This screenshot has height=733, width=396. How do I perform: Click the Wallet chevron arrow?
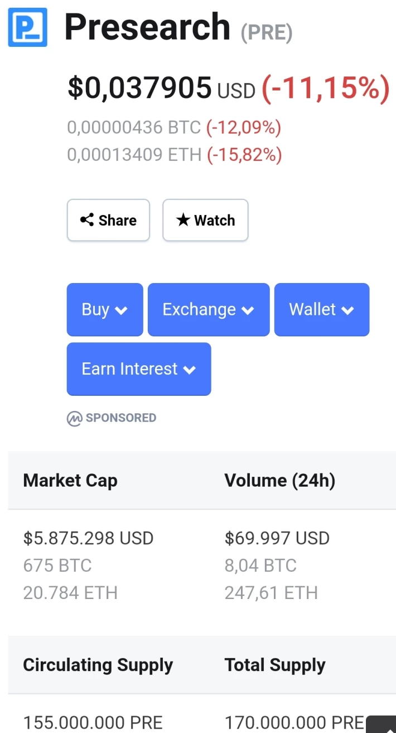[x=347, y=311]
